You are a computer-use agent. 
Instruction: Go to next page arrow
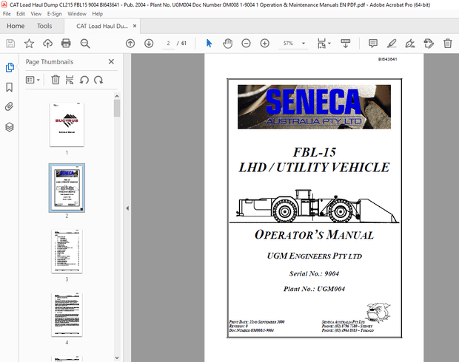(x=149, y=44)
